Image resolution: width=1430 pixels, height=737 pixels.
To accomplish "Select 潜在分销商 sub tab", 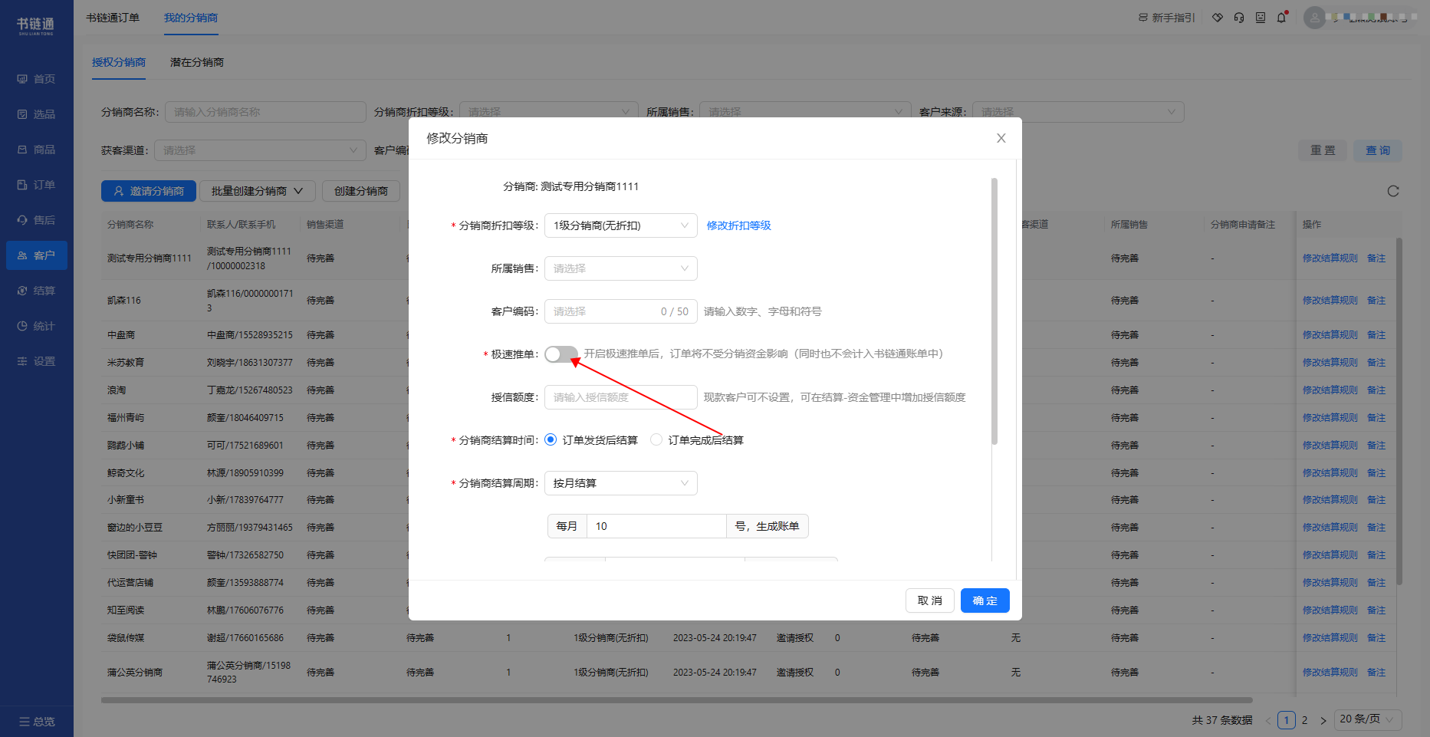I will pyautogui.click(x=197, y=62).
